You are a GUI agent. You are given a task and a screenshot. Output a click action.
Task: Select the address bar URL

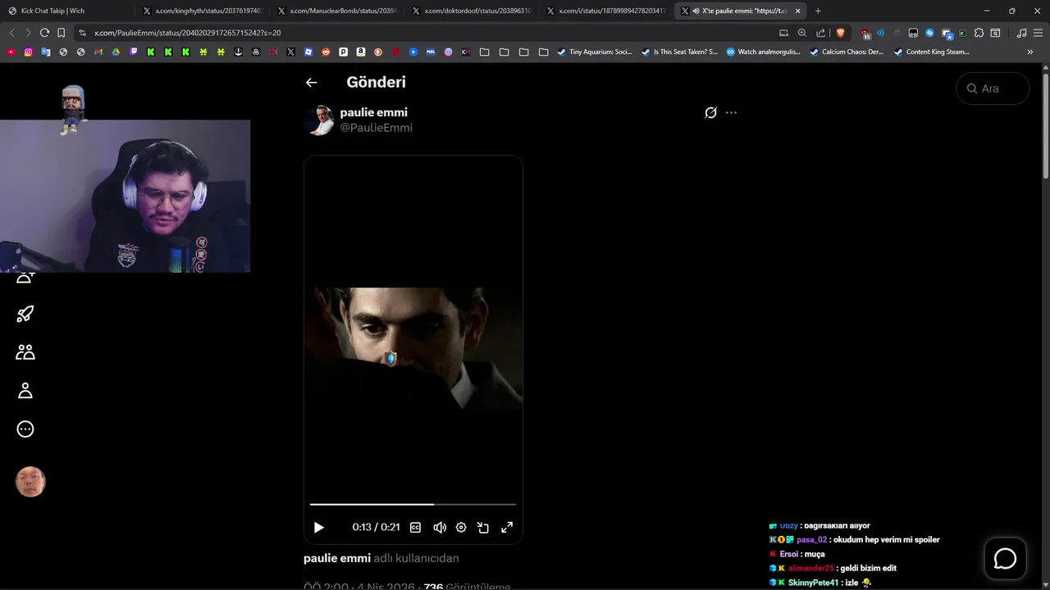click(x=188, y=33)
